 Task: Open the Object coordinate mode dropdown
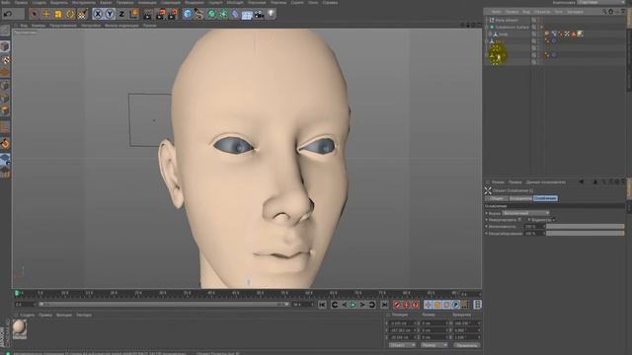click(x=402, y=345)
